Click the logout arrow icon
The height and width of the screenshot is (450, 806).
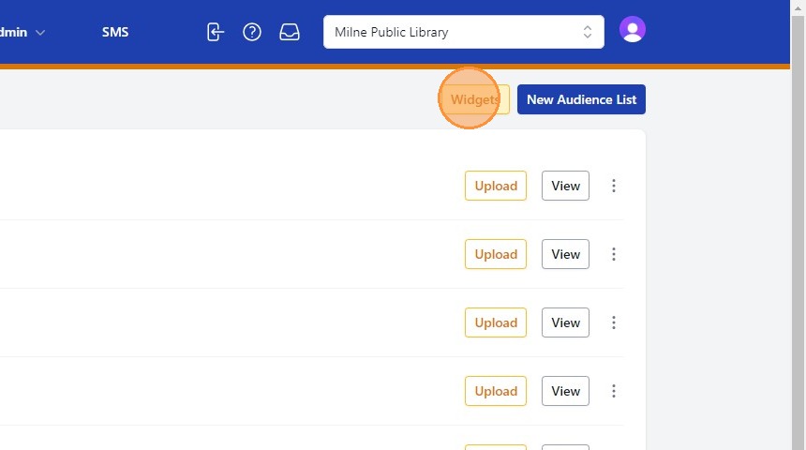pos(216,32)
